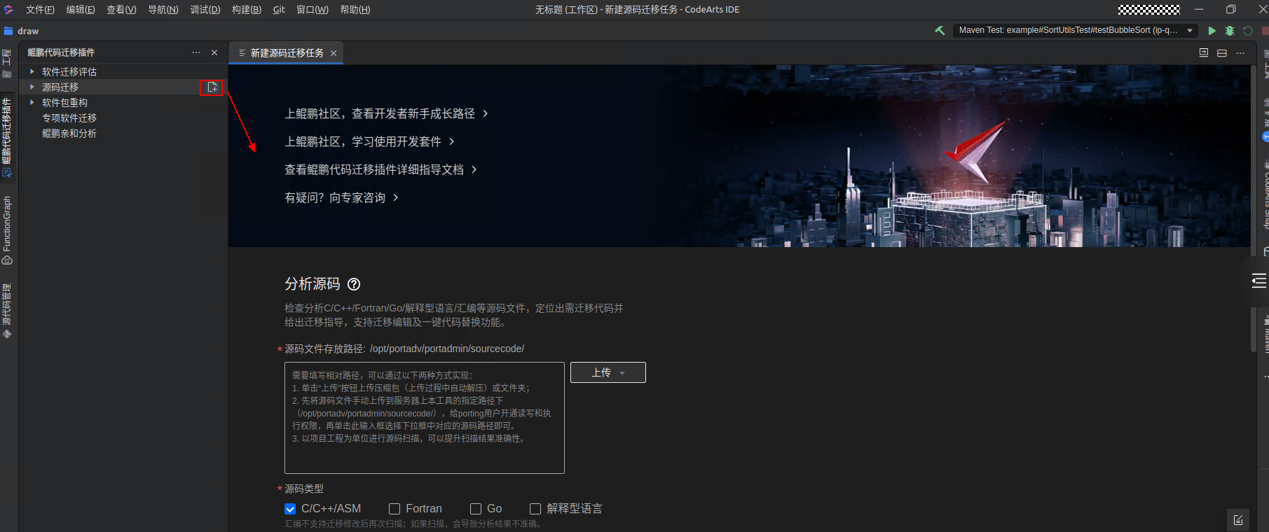Screen dimensions: 1269x532
Task: Open the 上传 upload dropdown button
Action: [x=608, y=372]
